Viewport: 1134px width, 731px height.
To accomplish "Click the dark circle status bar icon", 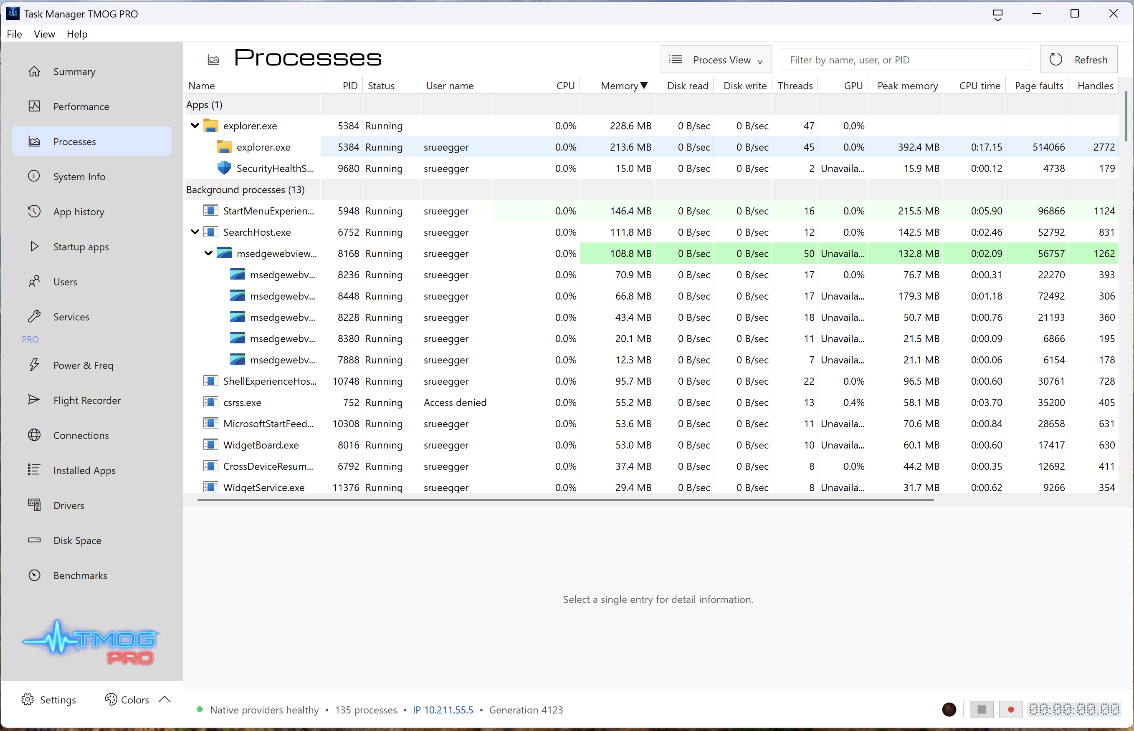I will pyautogui.click(x=949, y=710).
